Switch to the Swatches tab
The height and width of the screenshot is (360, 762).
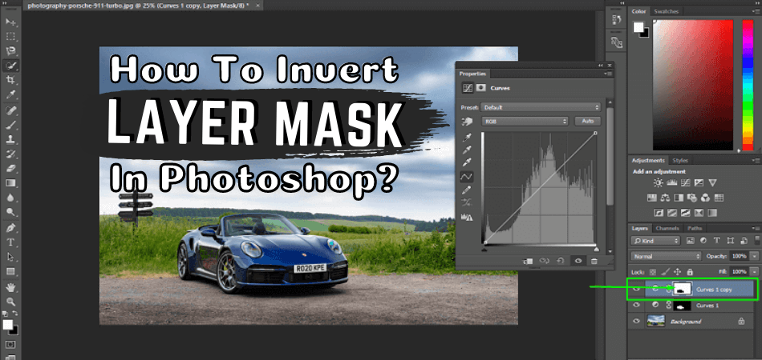[665, 11]
